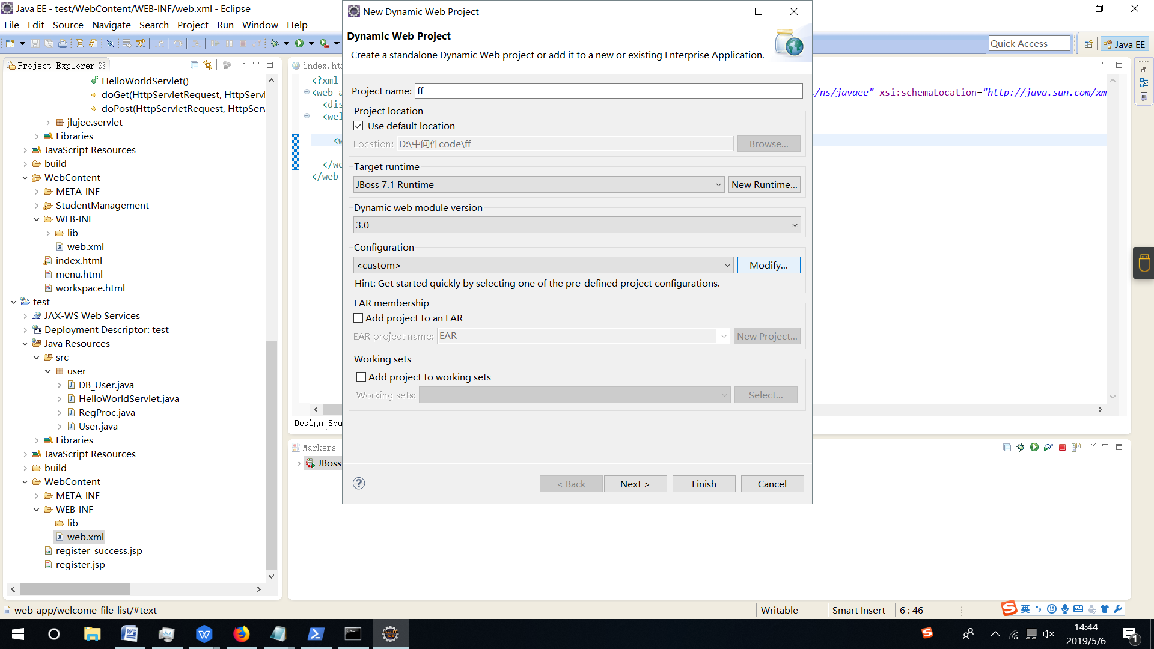Click the New wizard toolbar icon
Screen dimensions: 1154x649
10,43
